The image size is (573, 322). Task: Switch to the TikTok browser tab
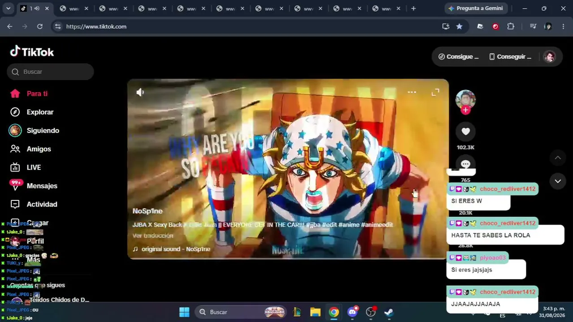coord(34,8)
